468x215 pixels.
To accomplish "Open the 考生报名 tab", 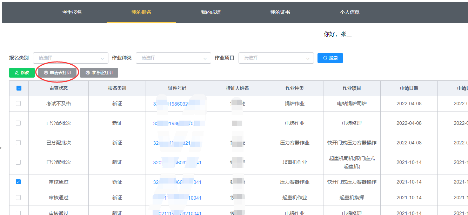I will (x=72, y=12).
